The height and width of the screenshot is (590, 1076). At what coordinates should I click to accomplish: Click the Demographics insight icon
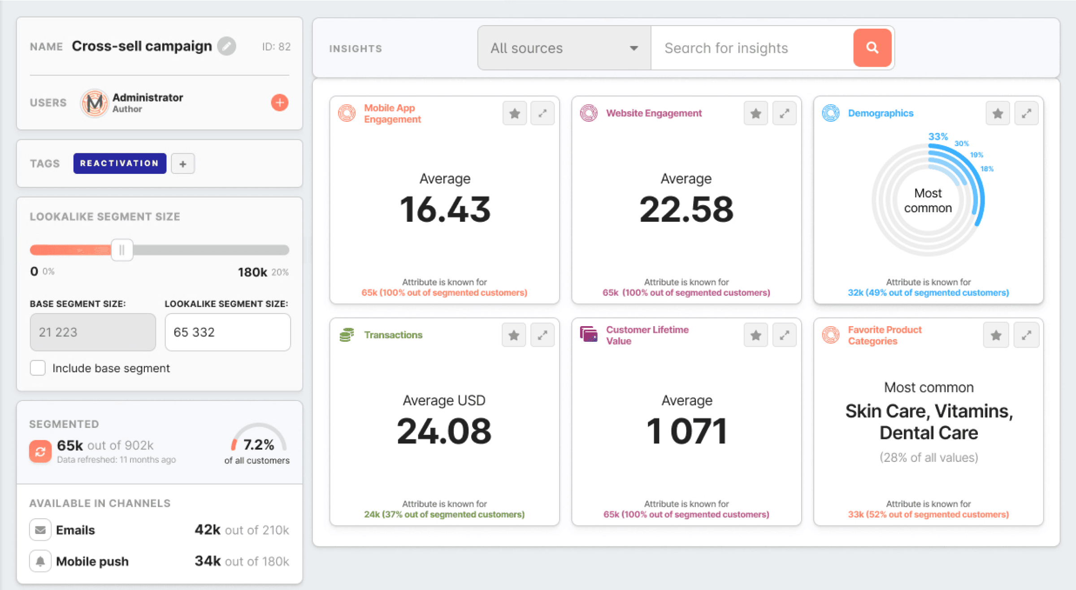coord(830,113)
